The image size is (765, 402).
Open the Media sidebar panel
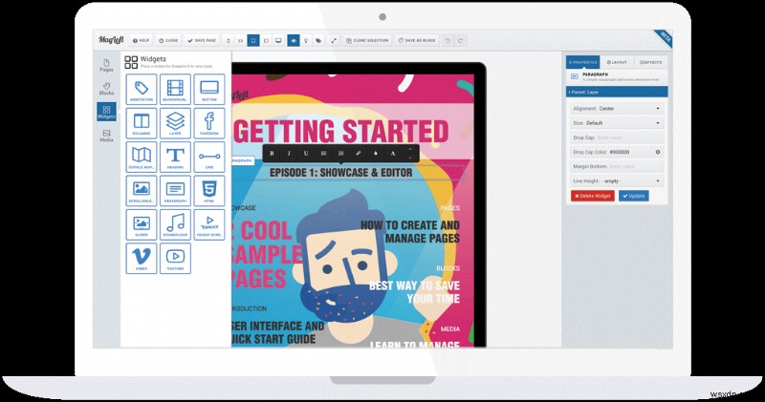[106, 136]
